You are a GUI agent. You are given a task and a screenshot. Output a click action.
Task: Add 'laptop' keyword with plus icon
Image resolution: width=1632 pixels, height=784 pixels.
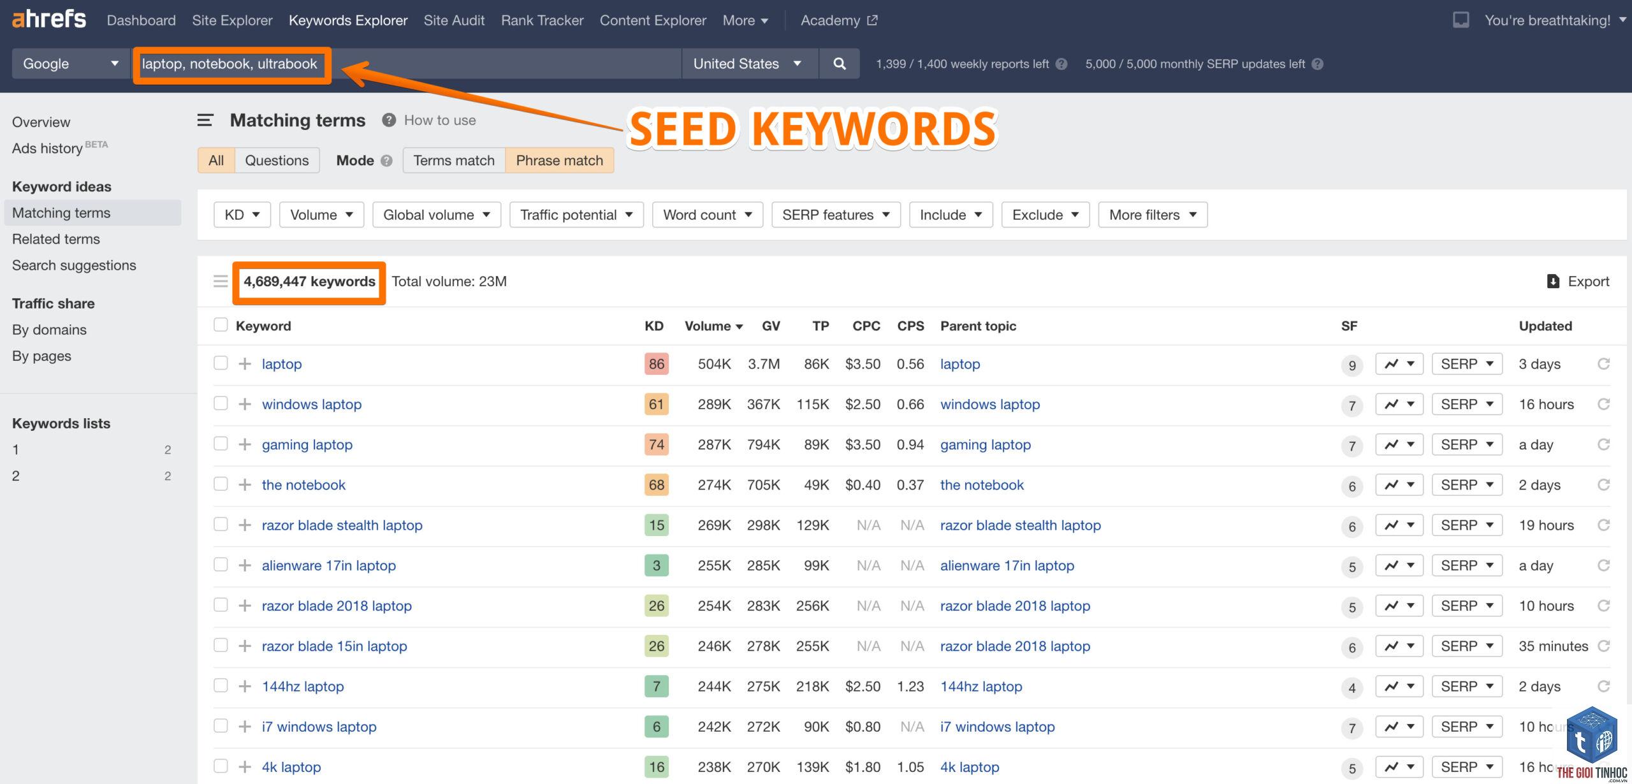[x=245, y=364]
